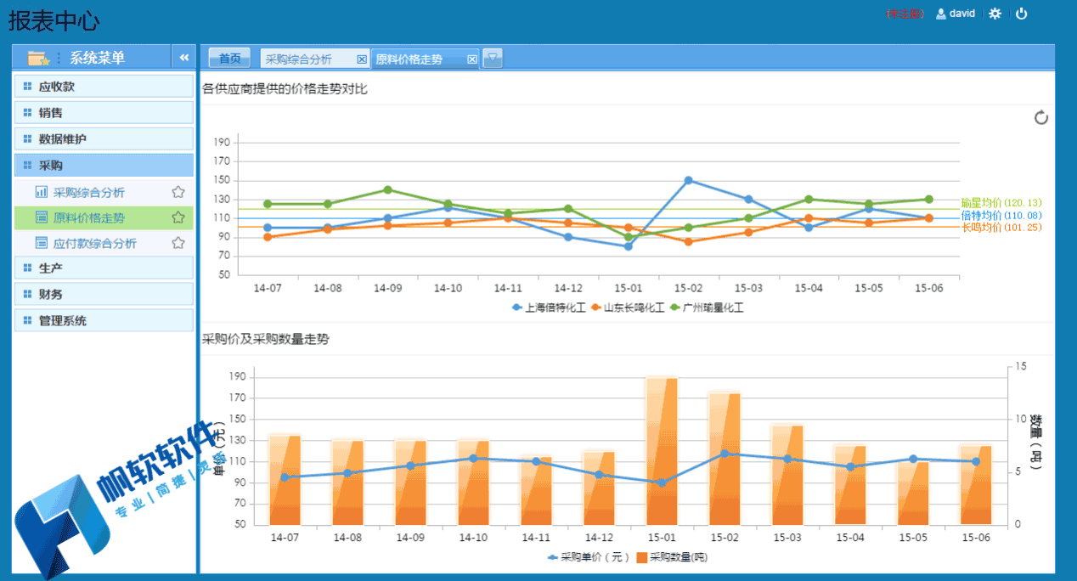Image resolution: width=1077 pixels, height=581 pixels.
Task: Expand the 财务 menu group
Action: (x=104, y=294)
